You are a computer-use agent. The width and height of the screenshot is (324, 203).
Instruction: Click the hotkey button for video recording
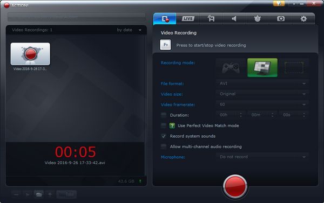pyautogui.click(x=166, y=45)
